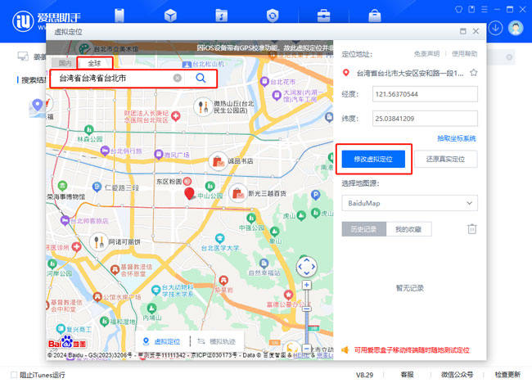Click 台北医学大学 marker on map
Screen dimensions: 532x383
[220, 239]
